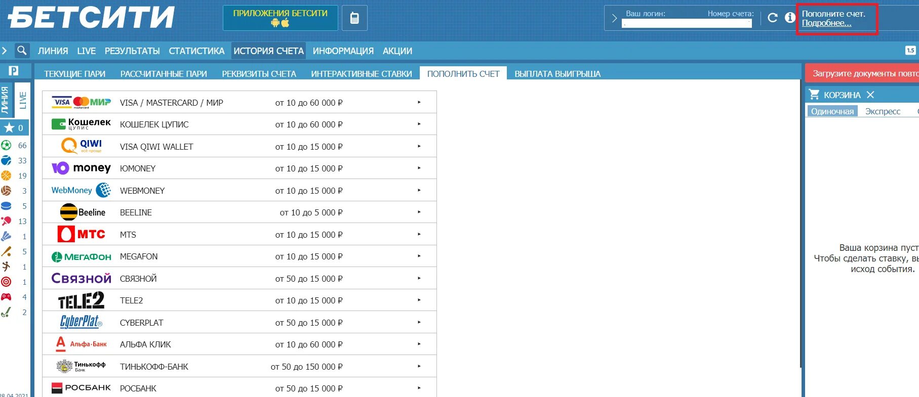Click the МТС logo

(81, 234)
